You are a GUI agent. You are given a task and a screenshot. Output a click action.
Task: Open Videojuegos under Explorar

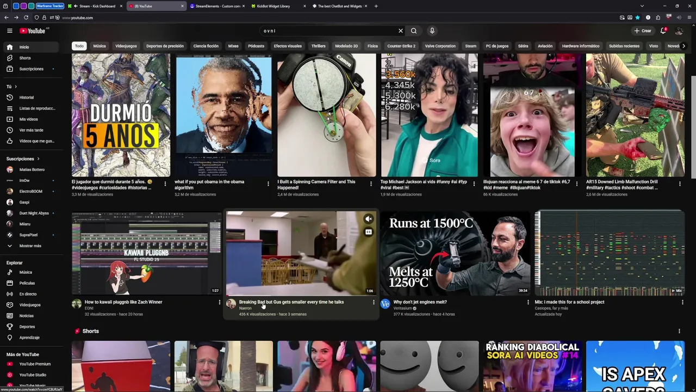click(30, 305)
